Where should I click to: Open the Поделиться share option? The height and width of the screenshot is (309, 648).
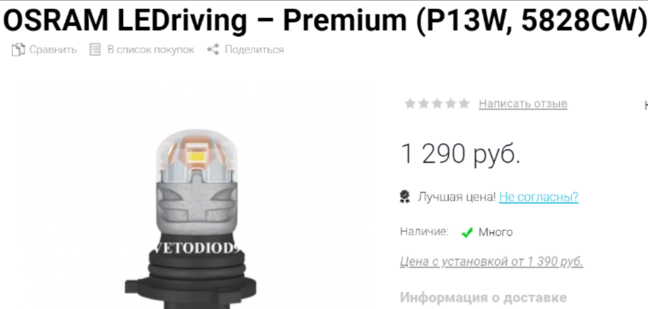pyautogui.click(x=254, y=50)
